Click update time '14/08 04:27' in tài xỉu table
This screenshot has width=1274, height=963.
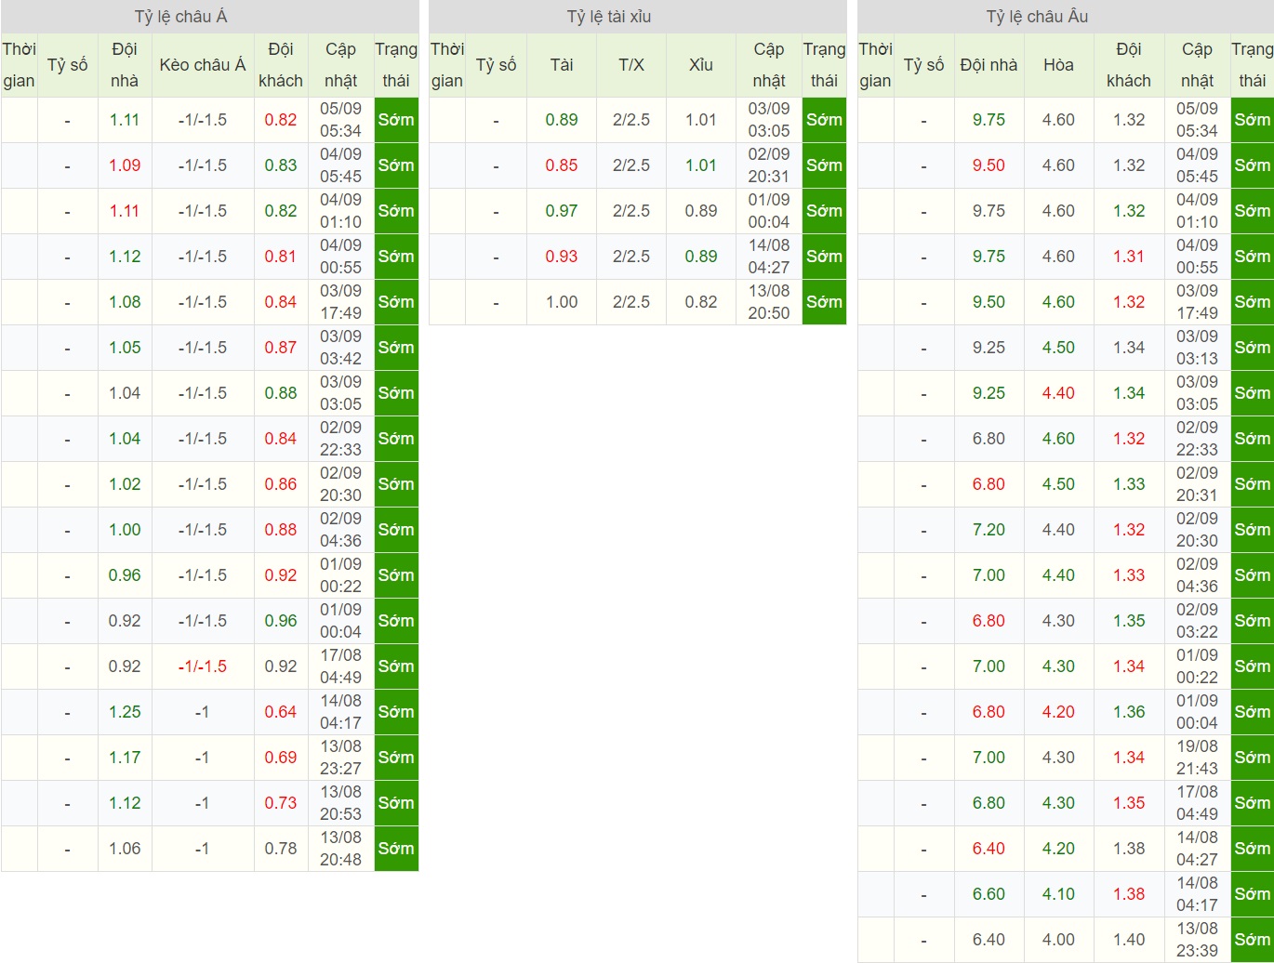769,257
